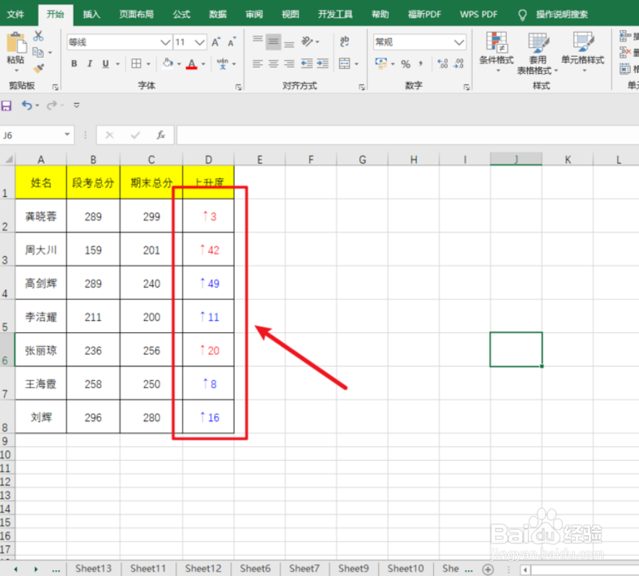Click the increase decimal icon

point(442,64)
